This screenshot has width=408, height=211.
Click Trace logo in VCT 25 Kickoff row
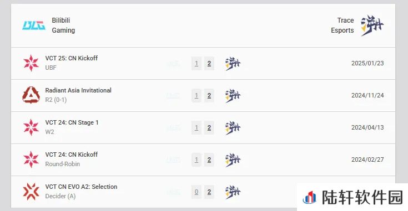click(x=233, y=63)
